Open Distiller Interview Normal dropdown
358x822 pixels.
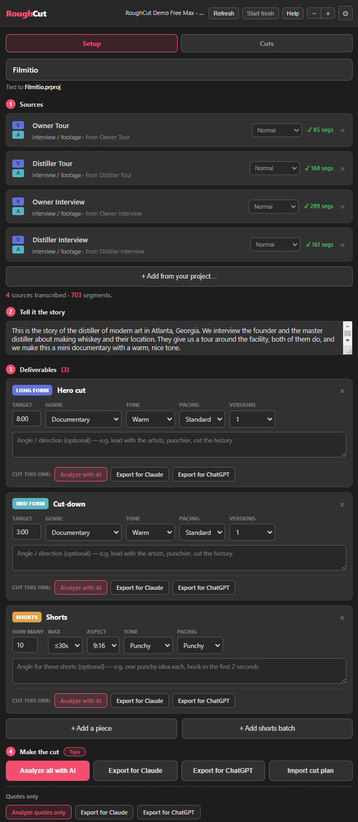point(275,244)
